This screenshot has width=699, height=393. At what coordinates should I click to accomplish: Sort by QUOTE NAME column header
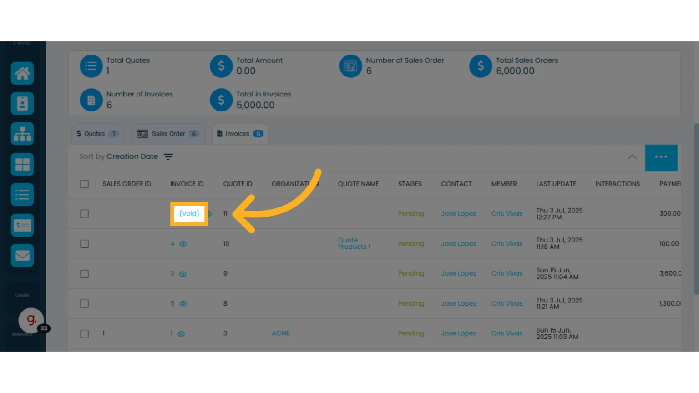point(358,184)
